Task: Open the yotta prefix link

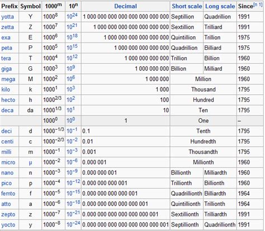Action: pos(7,17)
